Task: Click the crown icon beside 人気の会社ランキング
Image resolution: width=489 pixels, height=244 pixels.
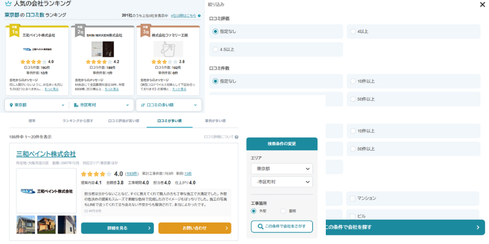Action: (x=8, y=4)
